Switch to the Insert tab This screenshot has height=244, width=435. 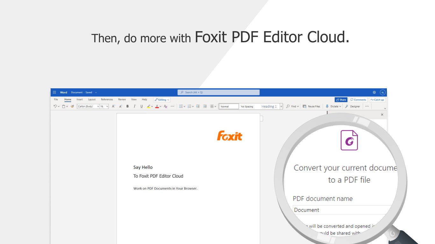[79, 99]
